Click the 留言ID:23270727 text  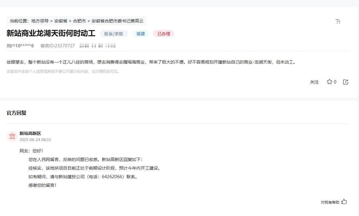coord(58,46)
